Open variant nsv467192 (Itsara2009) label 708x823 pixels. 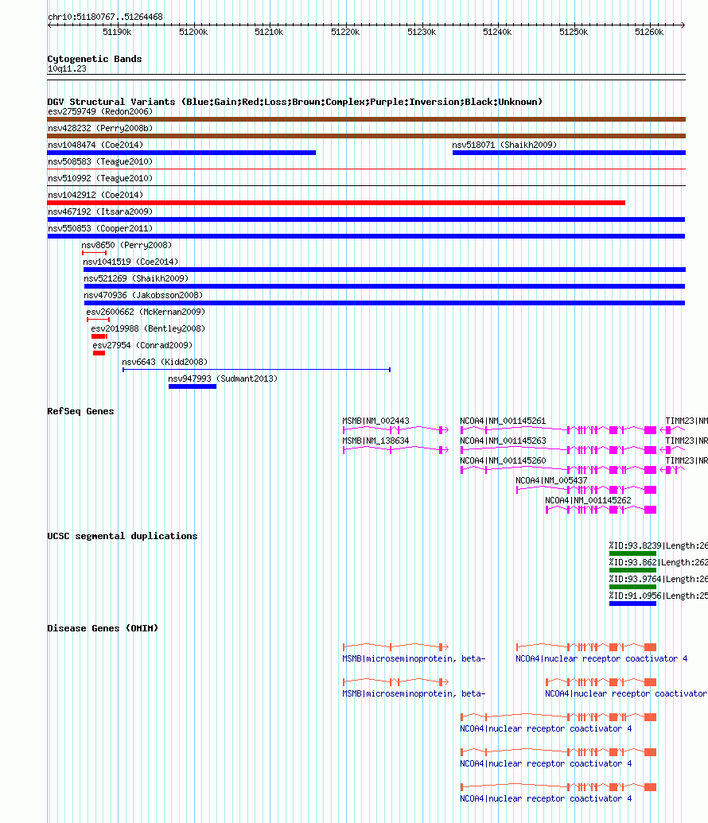tap(100, 212)
